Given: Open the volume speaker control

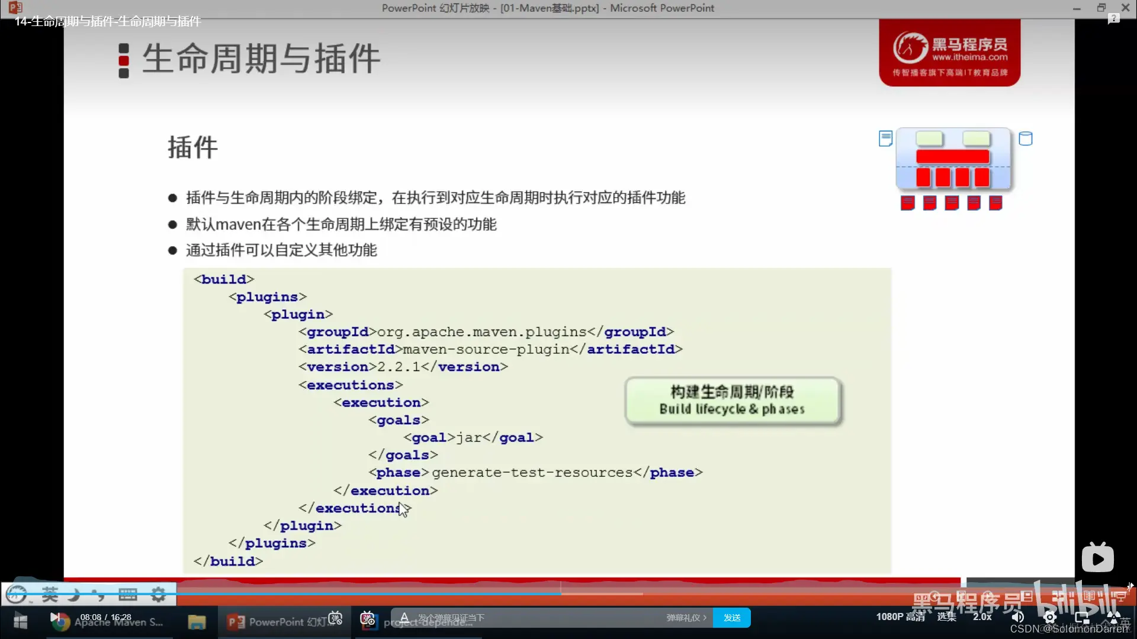Looking at the screenshot, I should coord(1018,617).
